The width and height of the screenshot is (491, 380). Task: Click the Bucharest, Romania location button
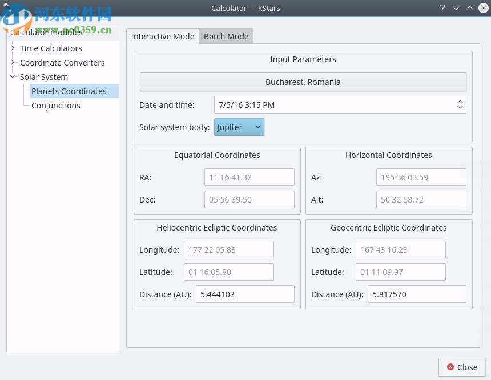303,82
